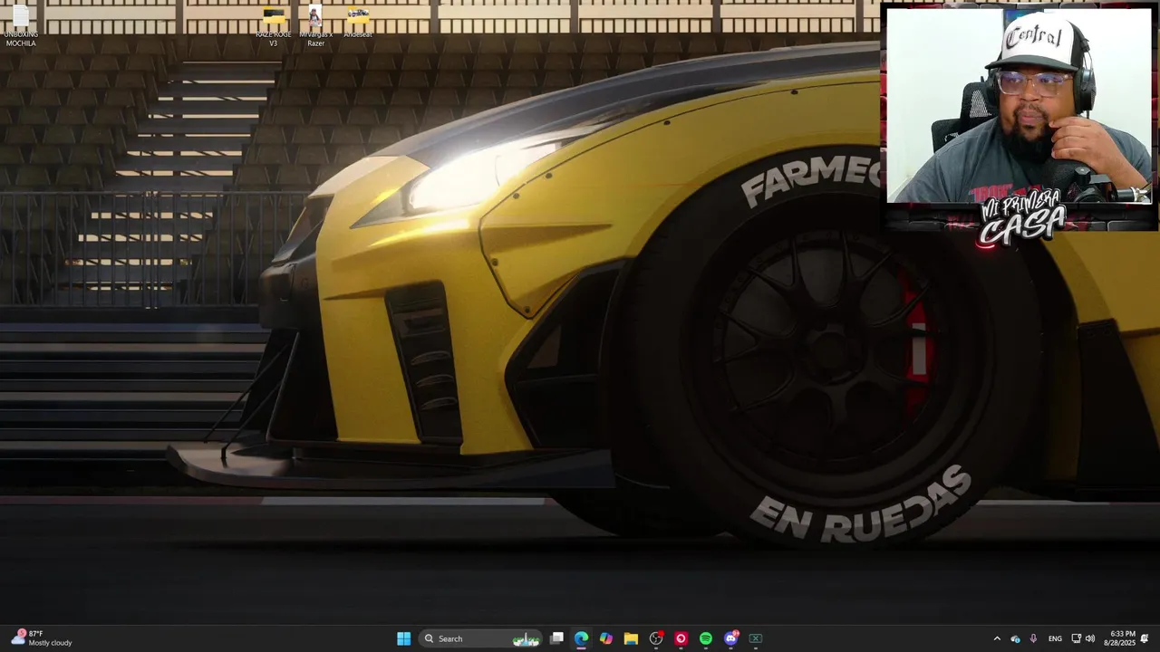
Task: Click the cloud sync tray icon
Action: (1015, 638)
